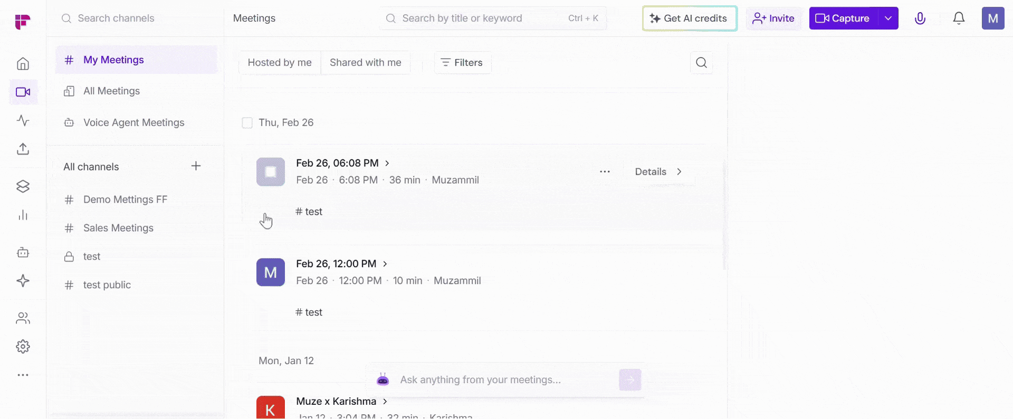Tick the Thu, Feb 26 checkbox
Screen dimensions: 1013x419
[247, 123]
